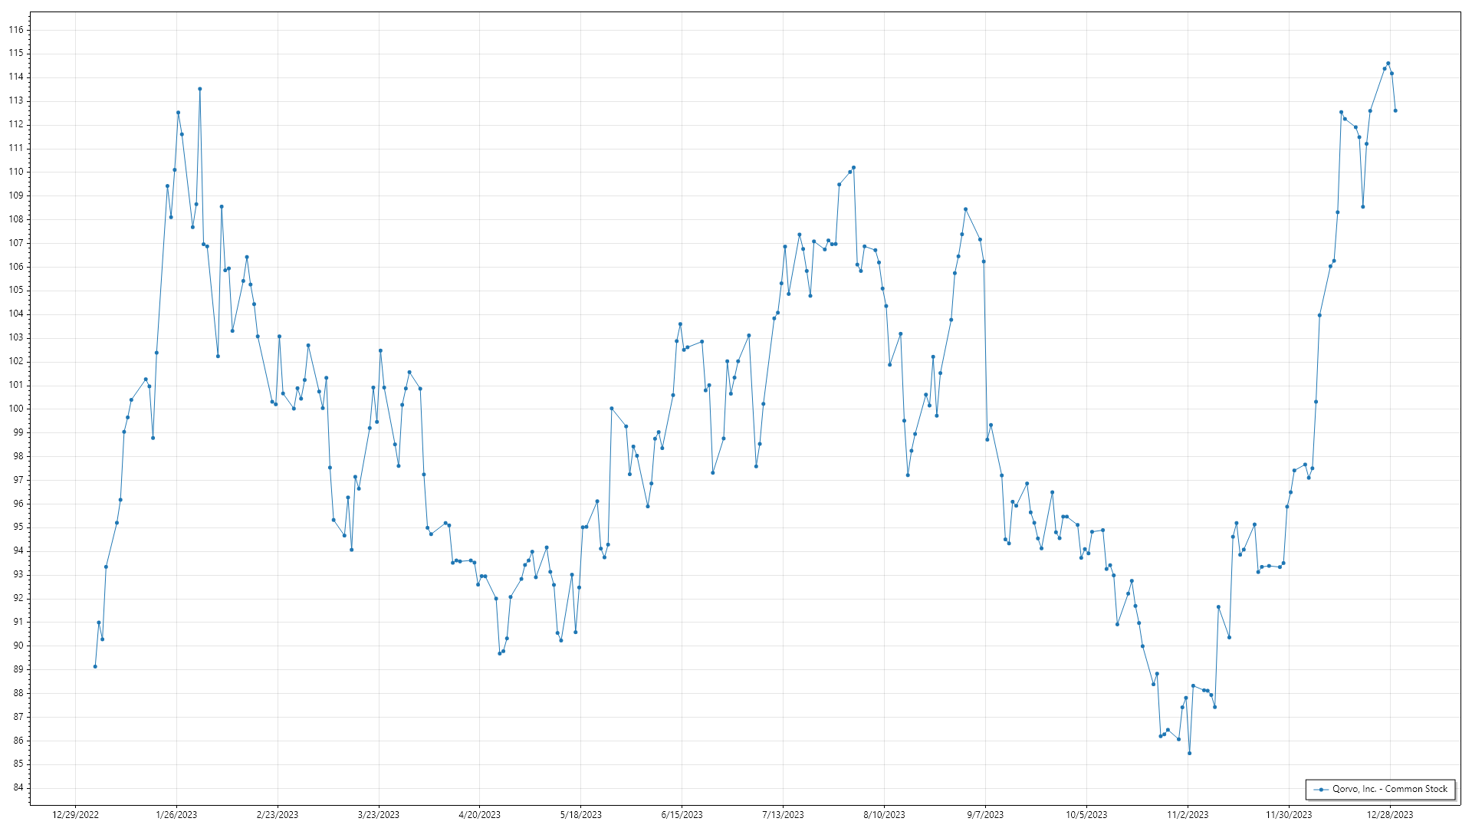Click the Qorvo, Inc. - Common Stock legend label

tap(1389, 789)
